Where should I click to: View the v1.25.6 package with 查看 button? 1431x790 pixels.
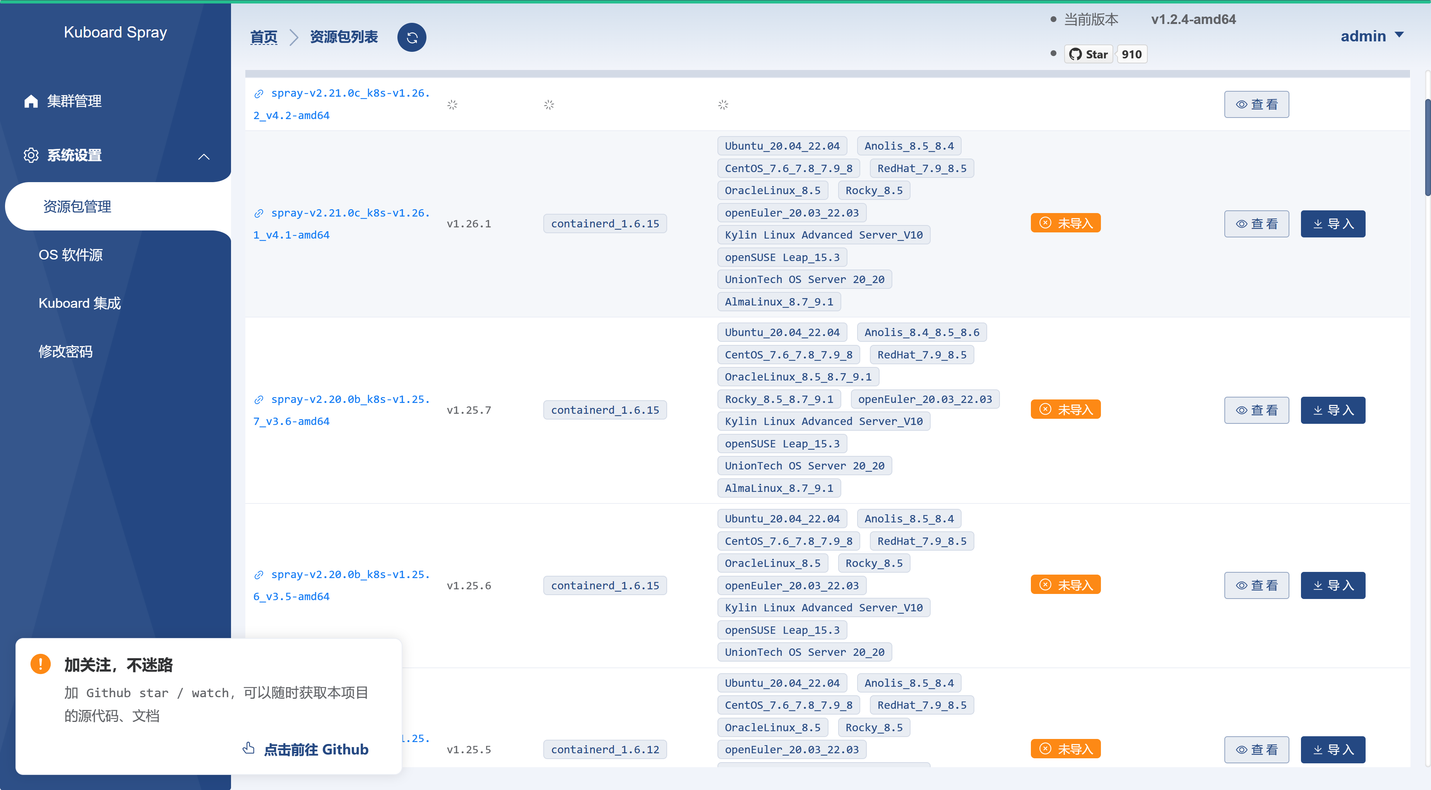[1256, 585]
